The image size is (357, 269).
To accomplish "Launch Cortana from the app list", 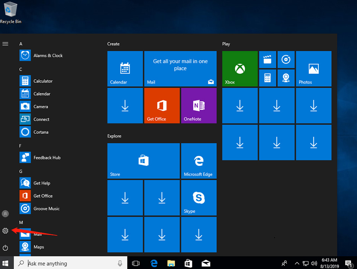I will pyautogui.click(x=34, y=132).
